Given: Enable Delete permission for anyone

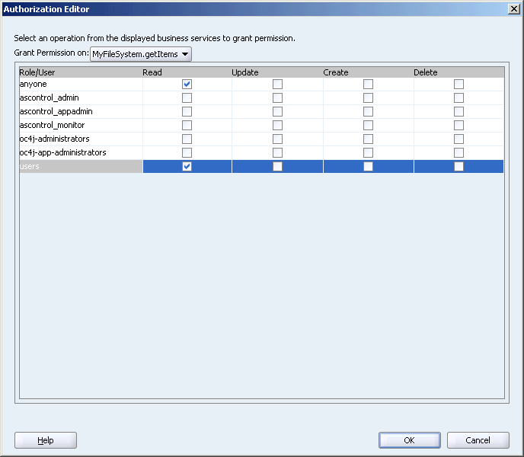Looking at the screenshot, I should 458,85.
